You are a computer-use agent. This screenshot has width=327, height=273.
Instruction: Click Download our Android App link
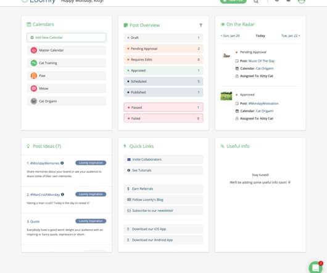pos(163,240)
